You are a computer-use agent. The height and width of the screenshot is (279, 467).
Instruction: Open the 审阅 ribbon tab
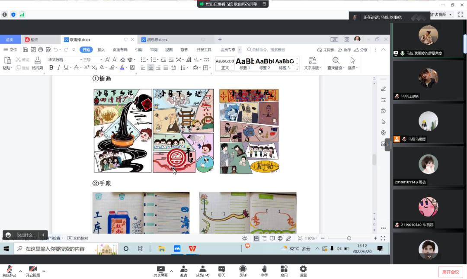point(154,50)
